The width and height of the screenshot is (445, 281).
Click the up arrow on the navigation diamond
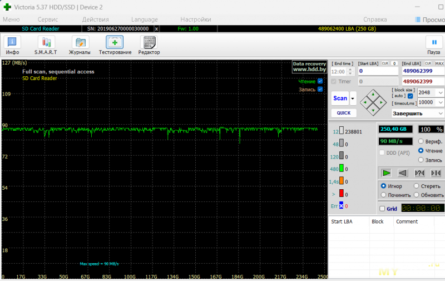373,94
